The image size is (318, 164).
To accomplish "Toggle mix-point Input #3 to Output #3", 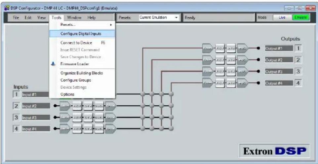I will pos(162,117).
